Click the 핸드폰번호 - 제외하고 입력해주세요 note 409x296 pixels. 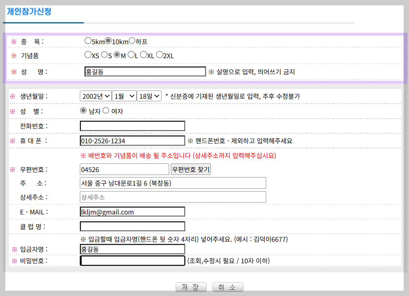pyautogui.click(x=240, y=141)
